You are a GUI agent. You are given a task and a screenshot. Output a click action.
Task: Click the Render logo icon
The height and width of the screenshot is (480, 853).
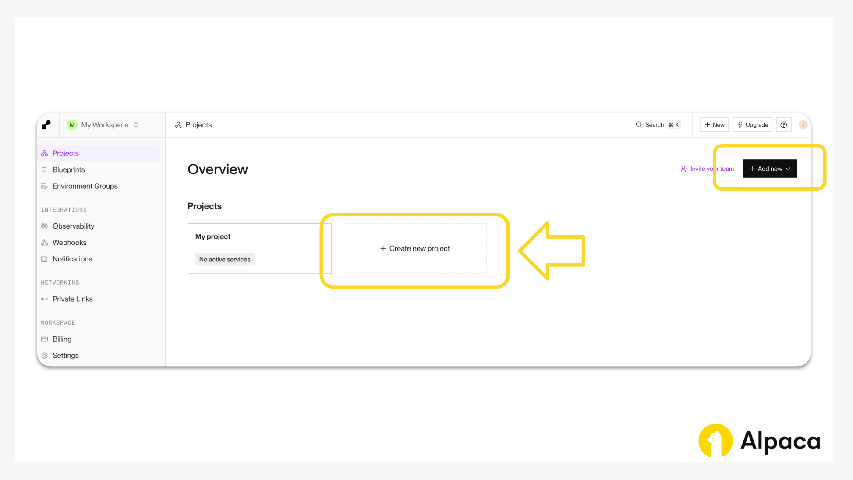click(x=46, y=125)
